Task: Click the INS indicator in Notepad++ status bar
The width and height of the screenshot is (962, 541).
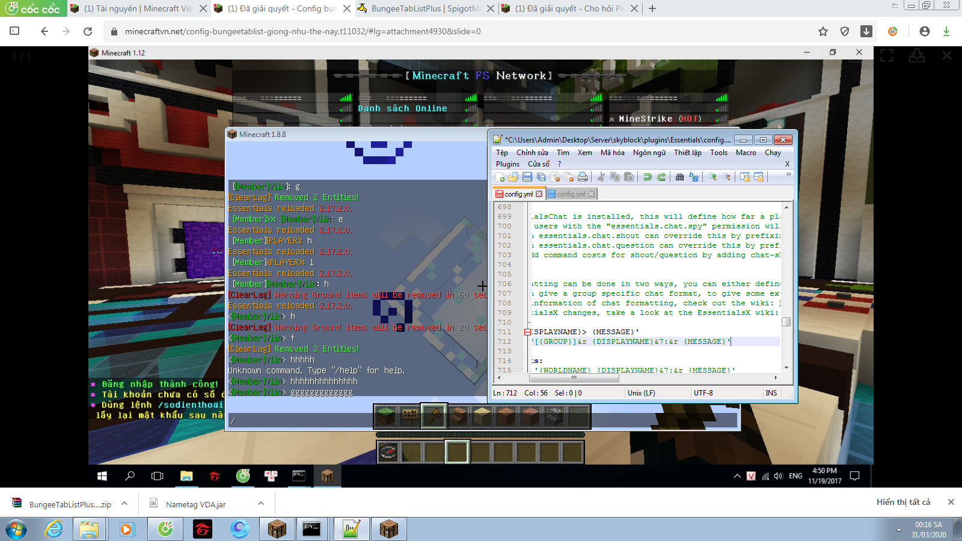Action: click(x=771, y=393)
